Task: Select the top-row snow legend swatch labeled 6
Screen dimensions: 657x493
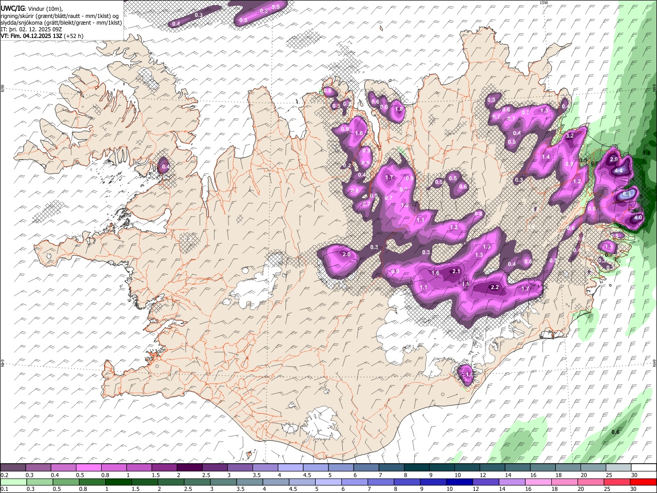Action: tap(366, 467)
